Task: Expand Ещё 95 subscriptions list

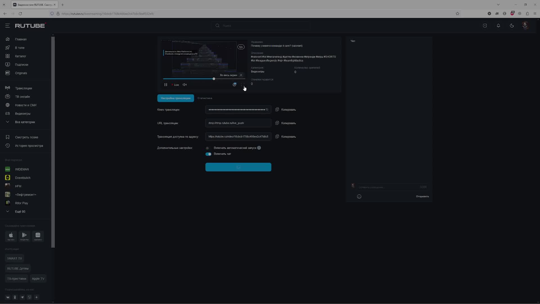Action: tap(20, 211)
